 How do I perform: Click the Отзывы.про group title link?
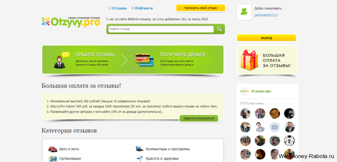261,91
